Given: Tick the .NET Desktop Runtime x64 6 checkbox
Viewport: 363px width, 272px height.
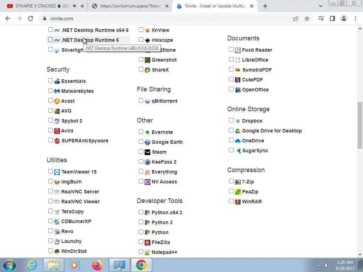Looking at the screenshot, I should click(50, 30).
